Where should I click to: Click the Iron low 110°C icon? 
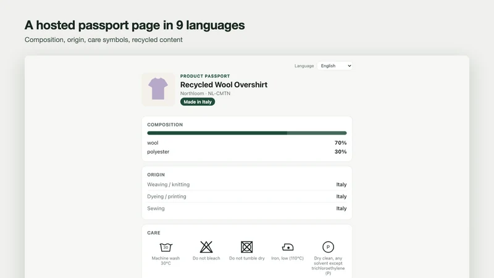(x=288, y=247)
